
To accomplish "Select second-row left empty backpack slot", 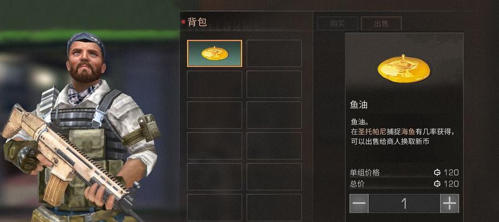I will click(x=215, y=84).
